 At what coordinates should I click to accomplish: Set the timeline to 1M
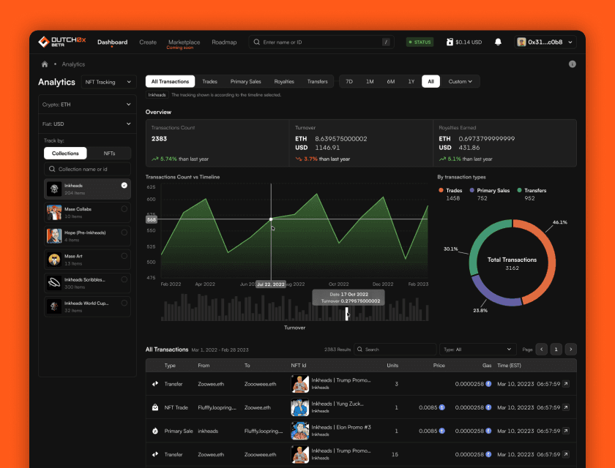(x=370, y=81)
